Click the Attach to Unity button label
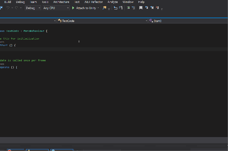This screenshot has width=228, height=151. (86, 8)
